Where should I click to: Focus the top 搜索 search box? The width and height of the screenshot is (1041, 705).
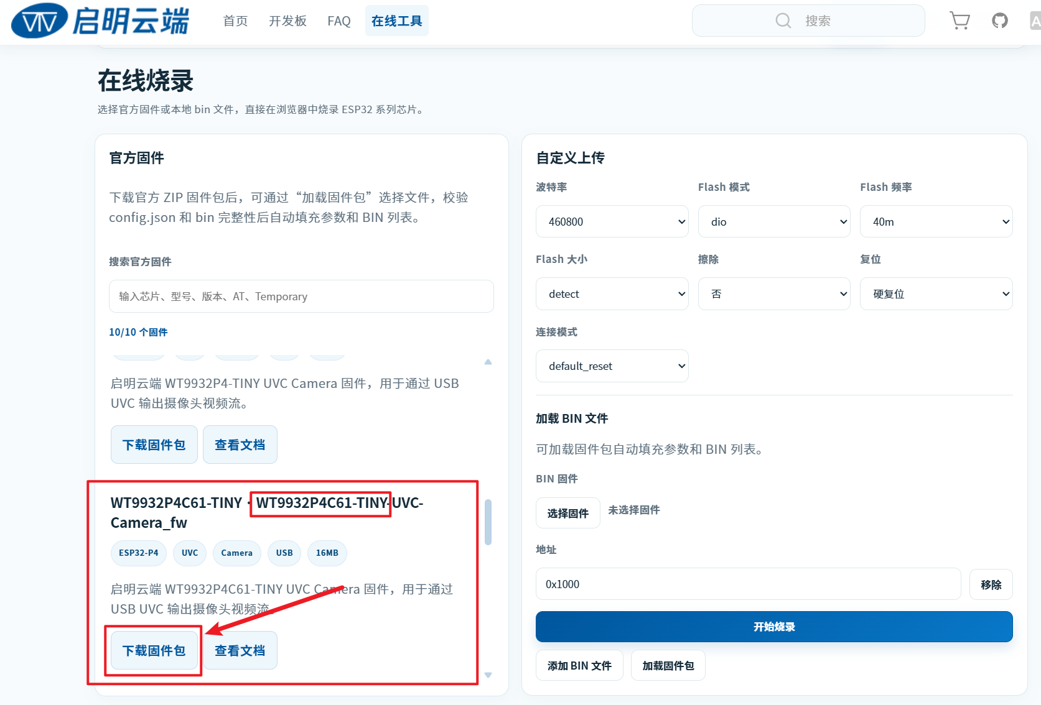tap(808, 21)
